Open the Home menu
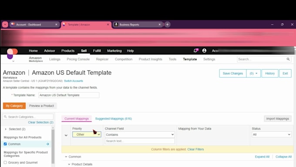 click(33, 51)
